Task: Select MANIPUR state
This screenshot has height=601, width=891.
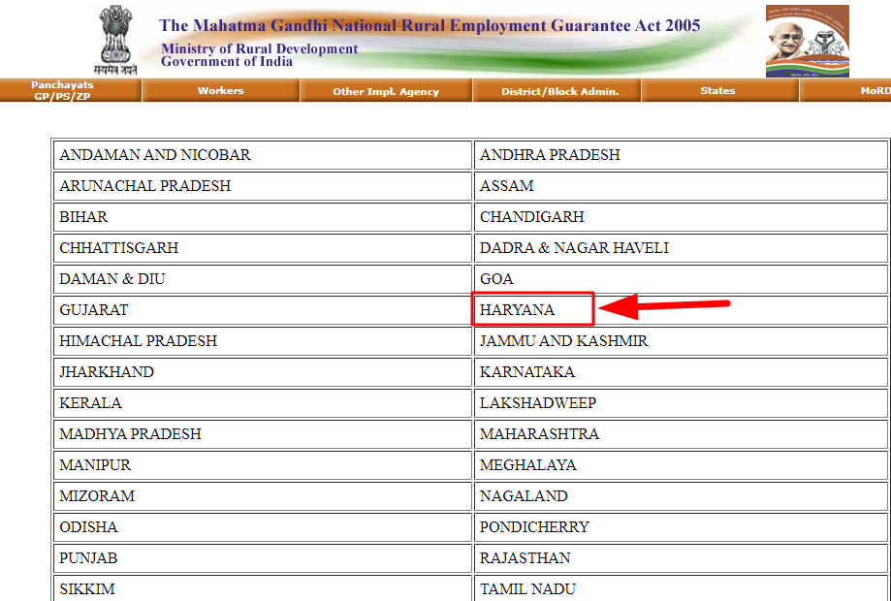Action: click(x=95, y=465)
